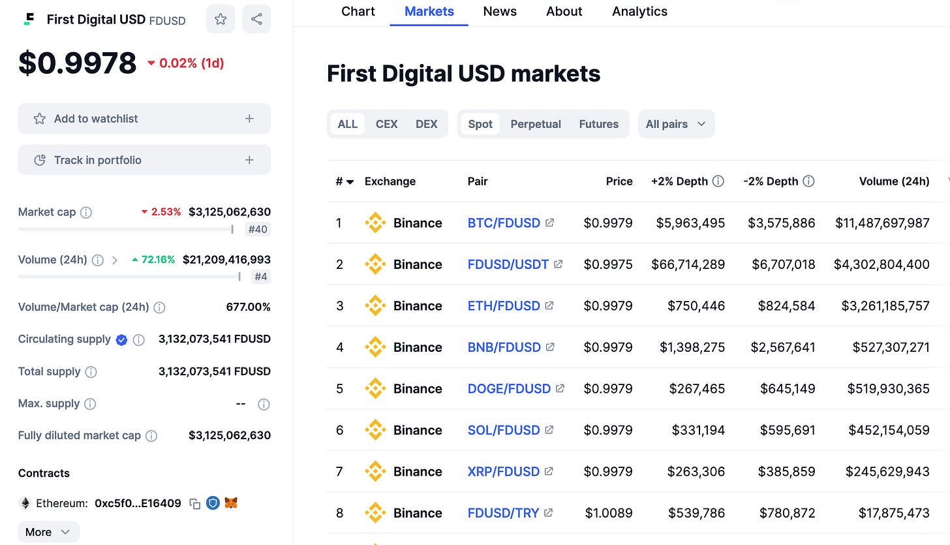Select the CEX exchange filter
This screenshot has width=950, height=545.
pos(386,124)
